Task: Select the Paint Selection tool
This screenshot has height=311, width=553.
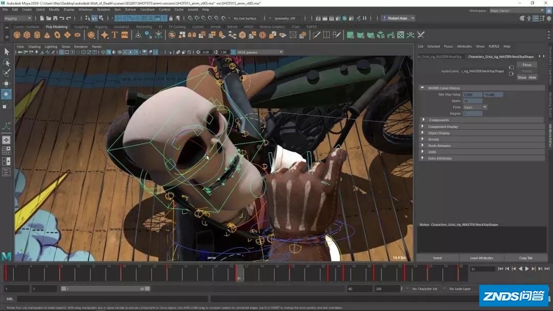Action: (6, 73)
